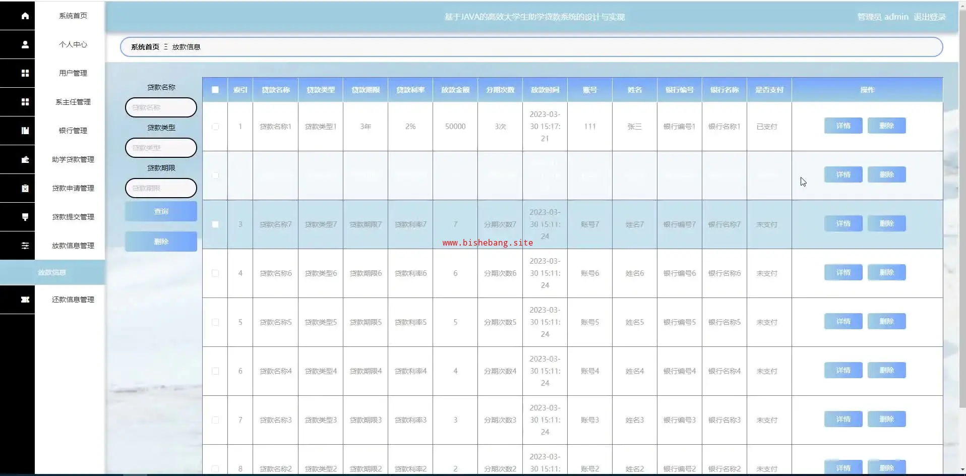Enable the checkbox for row 贷款名称4

215,371
